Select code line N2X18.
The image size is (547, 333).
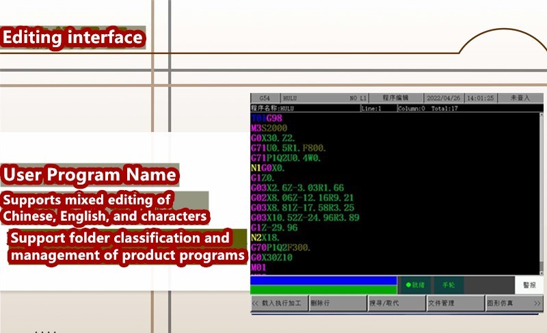click(265, 238)
